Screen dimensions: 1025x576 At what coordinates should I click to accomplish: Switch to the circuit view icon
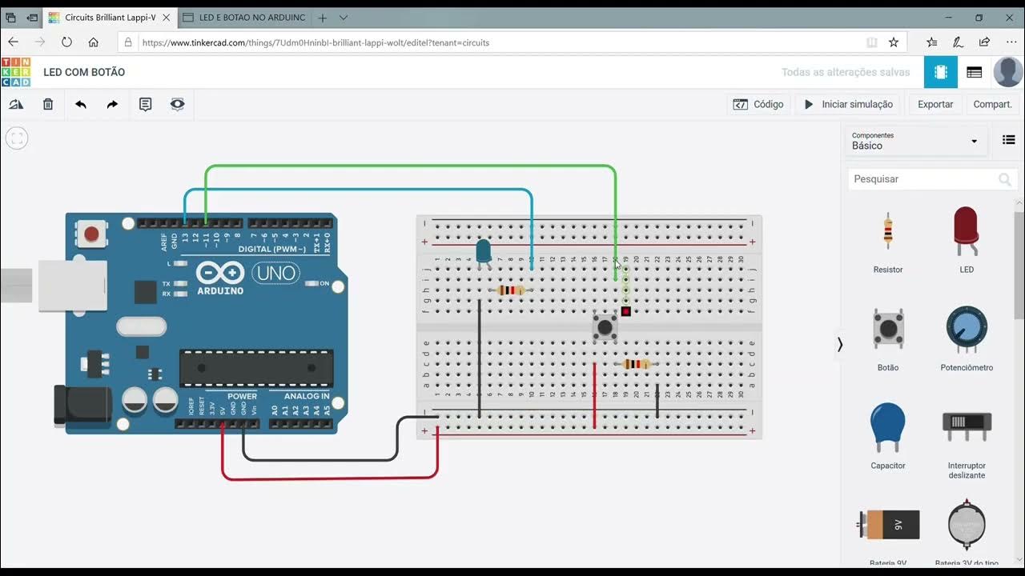[x=941, y=72]
